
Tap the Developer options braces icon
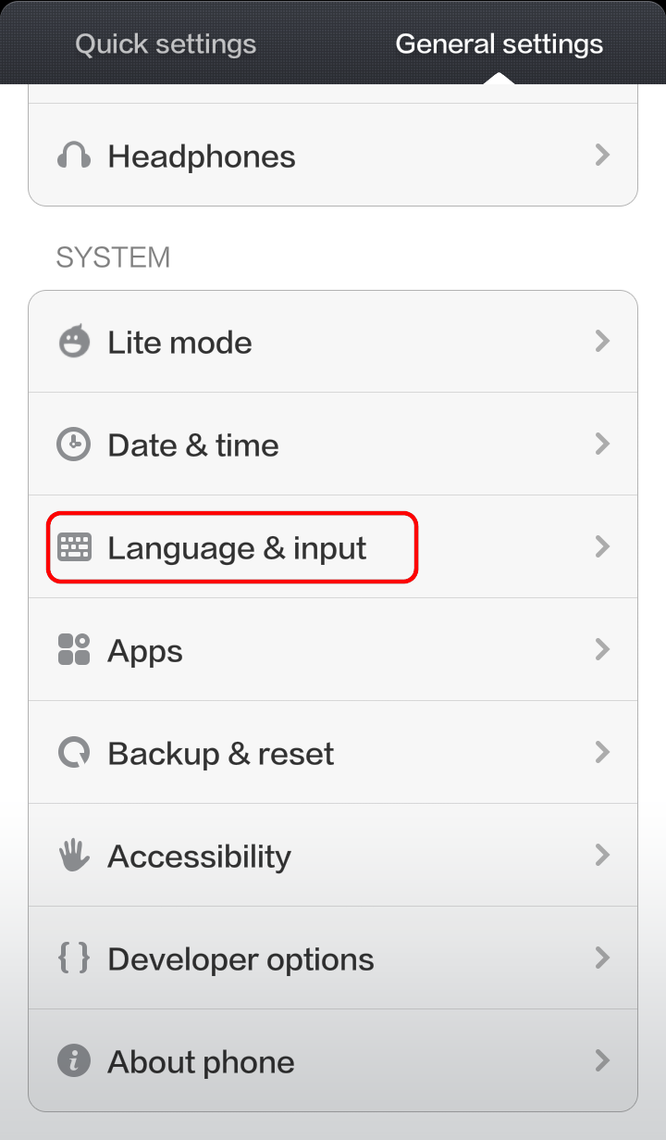[x=74, y=958]
